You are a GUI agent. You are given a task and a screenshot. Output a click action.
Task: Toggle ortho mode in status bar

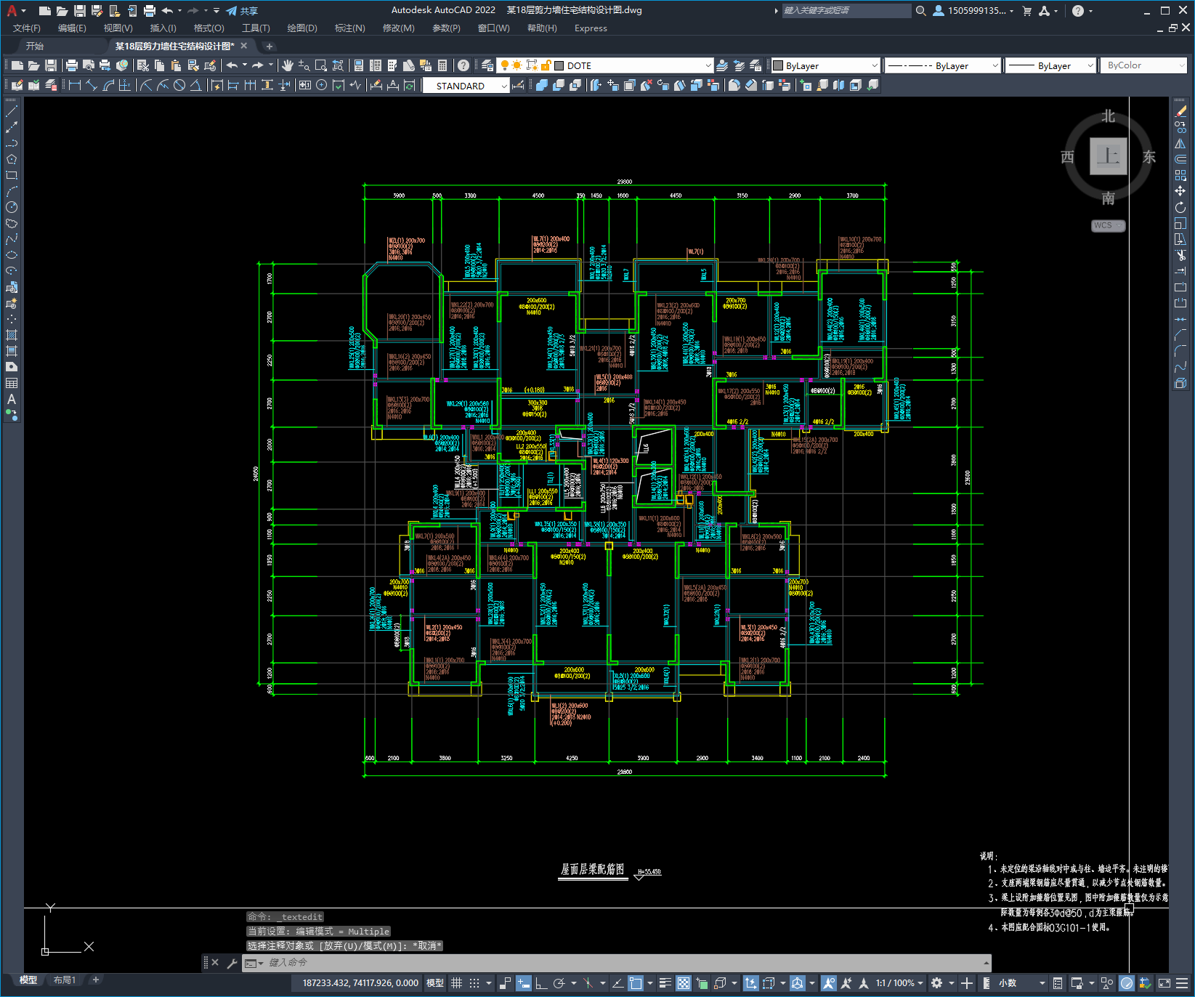(x=541, y=983)
